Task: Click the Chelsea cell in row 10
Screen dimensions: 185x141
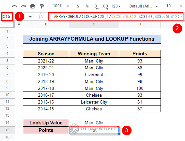Action: coord(94,95)
